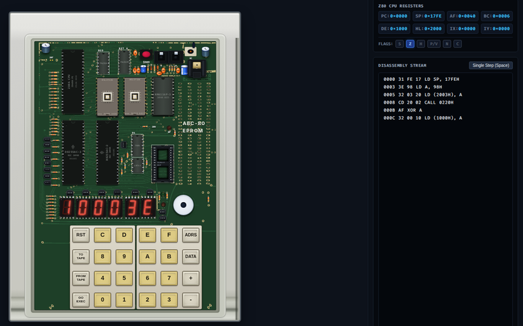Toggle the P/V flag indicator

(433, 44)
